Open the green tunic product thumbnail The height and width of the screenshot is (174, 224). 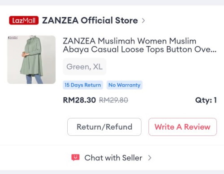(x=31, y=60)
